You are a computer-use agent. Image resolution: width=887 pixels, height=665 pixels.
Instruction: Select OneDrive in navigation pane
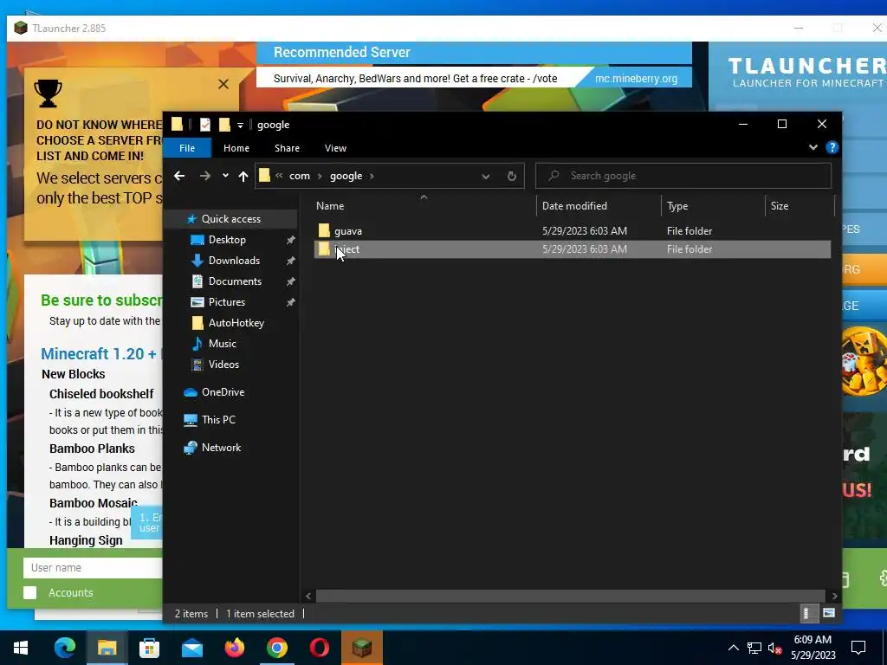[x=223, y=392]
